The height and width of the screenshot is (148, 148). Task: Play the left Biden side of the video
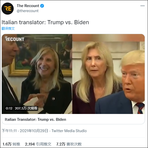(x=37, y=74)
